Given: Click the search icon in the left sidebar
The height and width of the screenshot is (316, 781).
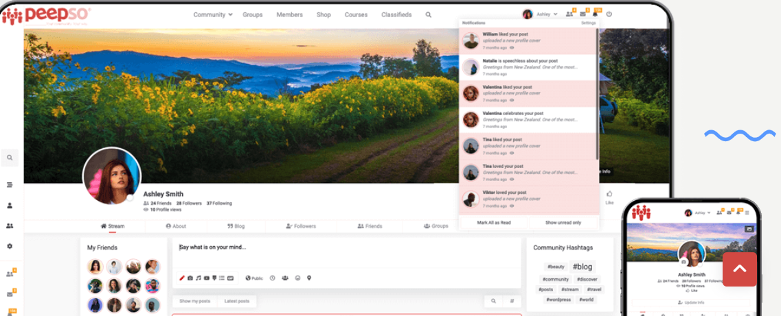Looking at the screenshot, I should 10,158.
